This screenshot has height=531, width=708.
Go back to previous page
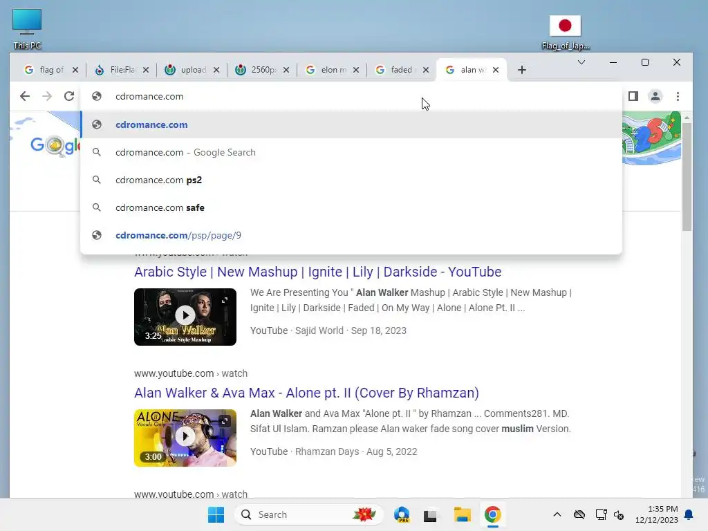[25, 96]
